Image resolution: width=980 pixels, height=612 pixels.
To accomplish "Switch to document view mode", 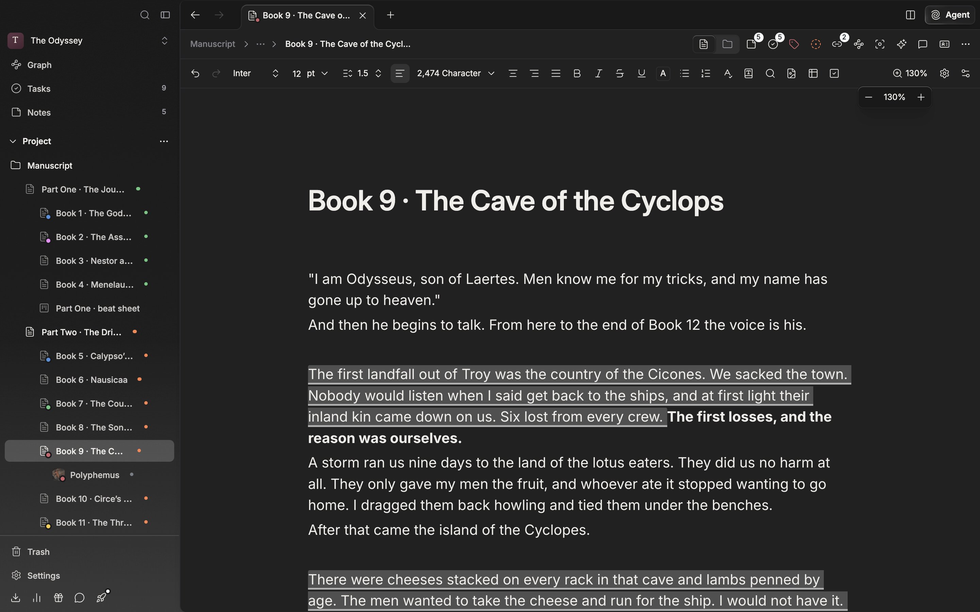I will [x=704, y=44].
